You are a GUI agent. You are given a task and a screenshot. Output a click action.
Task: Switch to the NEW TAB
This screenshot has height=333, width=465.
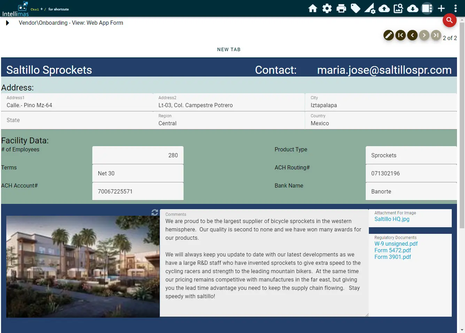229,49
